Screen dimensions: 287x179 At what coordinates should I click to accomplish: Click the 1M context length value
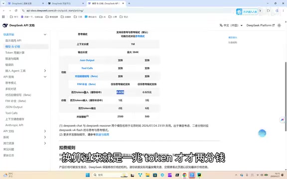[x=133, y=44]
